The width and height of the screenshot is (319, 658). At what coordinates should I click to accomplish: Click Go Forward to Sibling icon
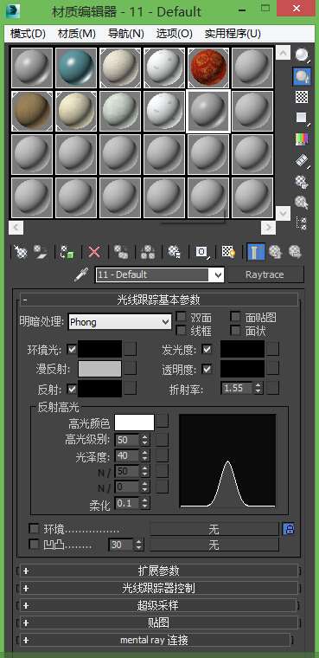click(x=295, y=252)
